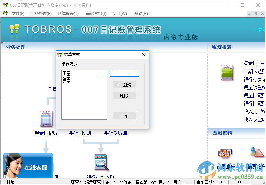Click the 企业 company status bar entry
266x185 pixels.
[x=126, y=182]
